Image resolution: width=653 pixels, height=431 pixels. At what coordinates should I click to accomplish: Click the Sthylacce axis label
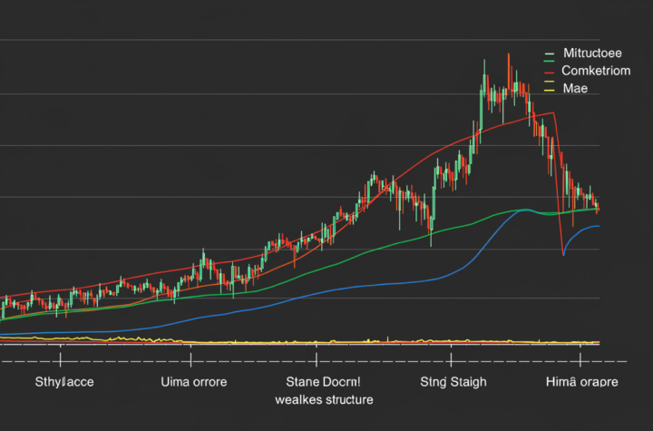[x=63, y=382]
